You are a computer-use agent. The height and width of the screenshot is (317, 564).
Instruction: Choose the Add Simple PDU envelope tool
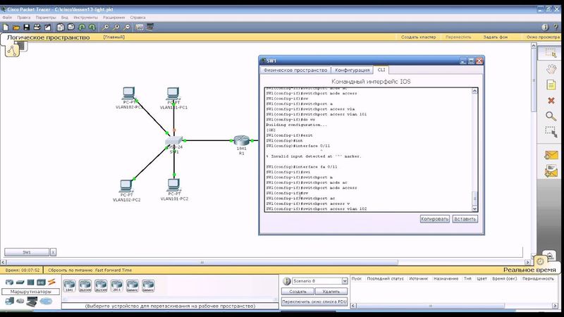551,155
